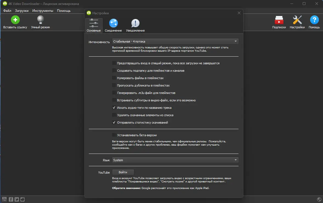The image size is (323, 203).
Task: Expand the Язык dropdown showing System
Action: click(x=175, y=160)
